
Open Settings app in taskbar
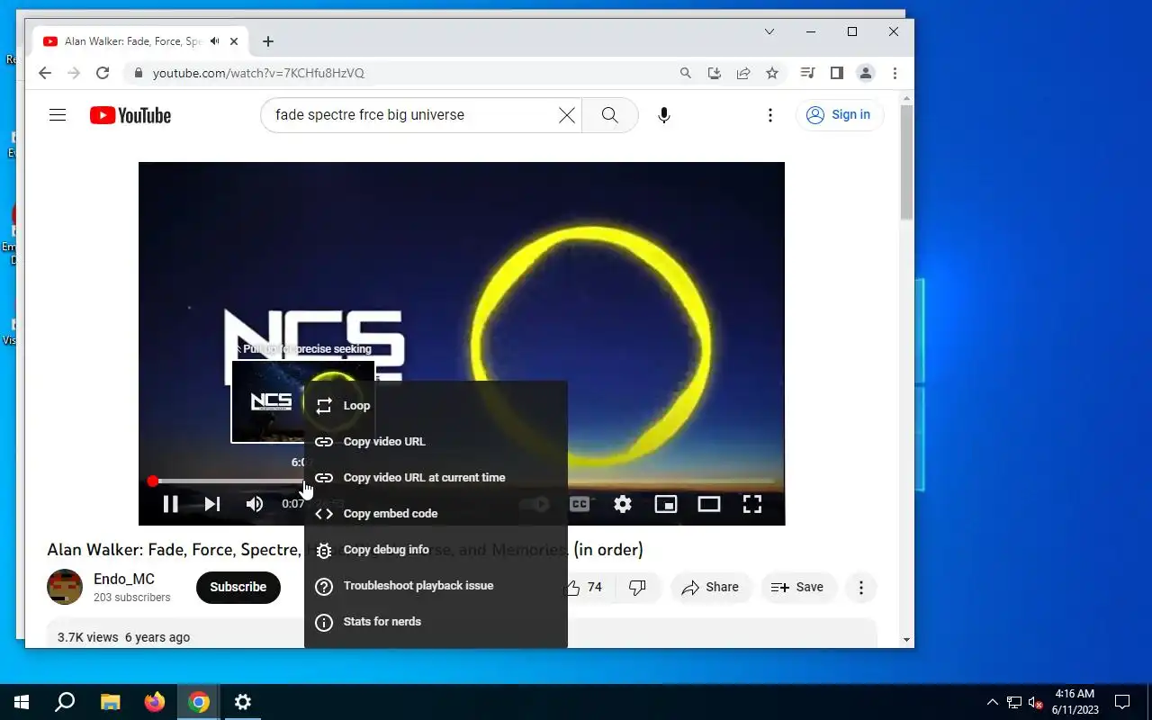(243, 702)
